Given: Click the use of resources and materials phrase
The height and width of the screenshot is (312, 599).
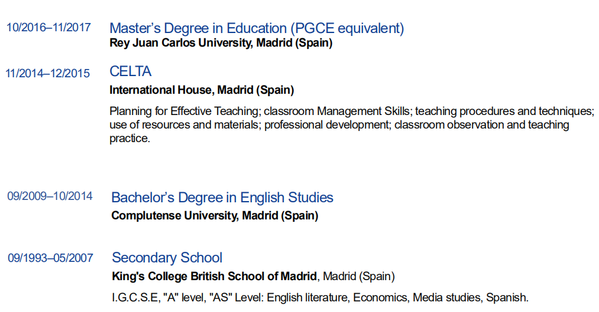Looking at the screenshot, I should point(184,124).
